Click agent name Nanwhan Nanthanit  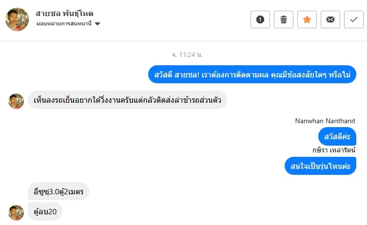[x=325, y=121]
